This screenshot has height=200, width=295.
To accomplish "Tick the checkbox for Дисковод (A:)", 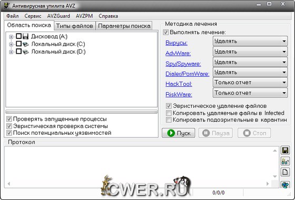I will click(18, 36).
